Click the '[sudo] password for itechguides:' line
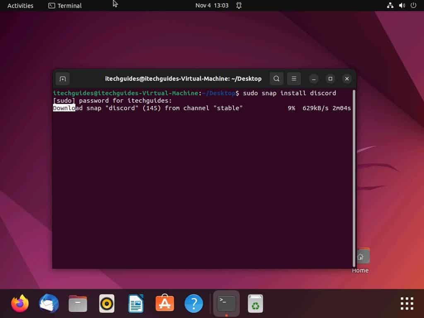The height and width of the screenshot is (318, 424). [113, 101]
